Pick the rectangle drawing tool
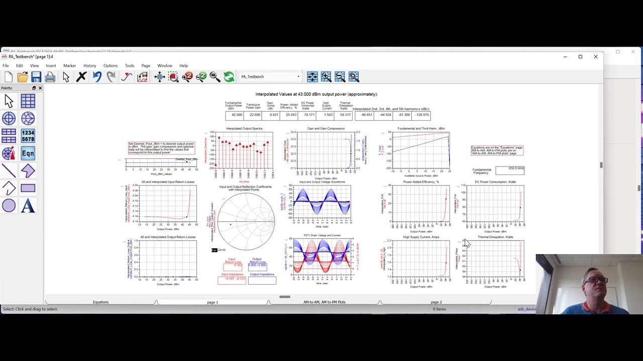The width and height of the screenshot is (643, 361). [28, 189]
